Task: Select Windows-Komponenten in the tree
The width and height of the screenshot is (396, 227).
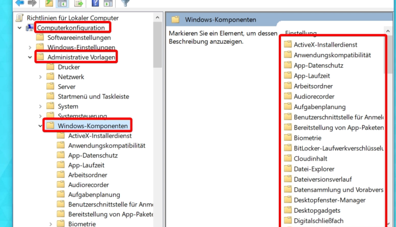Action: tap(93, 125)
